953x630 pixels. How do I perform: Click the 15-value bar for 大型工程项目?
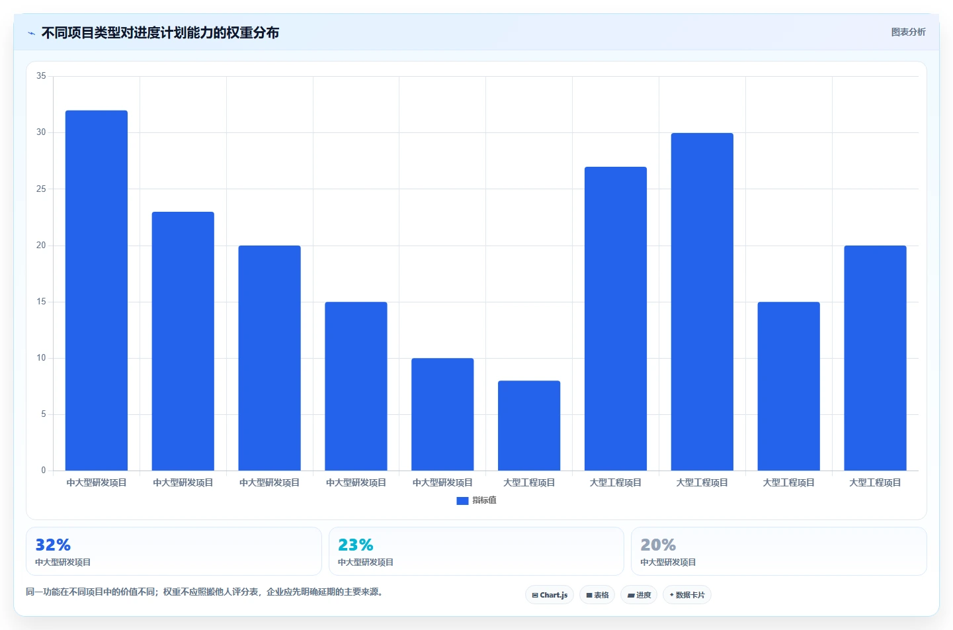[x=789, y=386]
